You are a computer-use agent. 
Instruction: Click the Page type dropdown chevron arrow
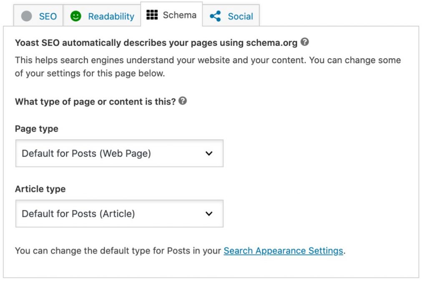click(x=209, y=153)
